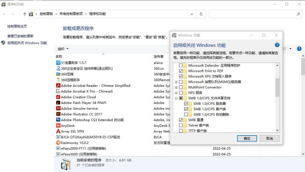Expand the Microsoft 消息队列(MSMQ) tree node
The width and height of the screenshot is (305, 172).
(176, 82)
